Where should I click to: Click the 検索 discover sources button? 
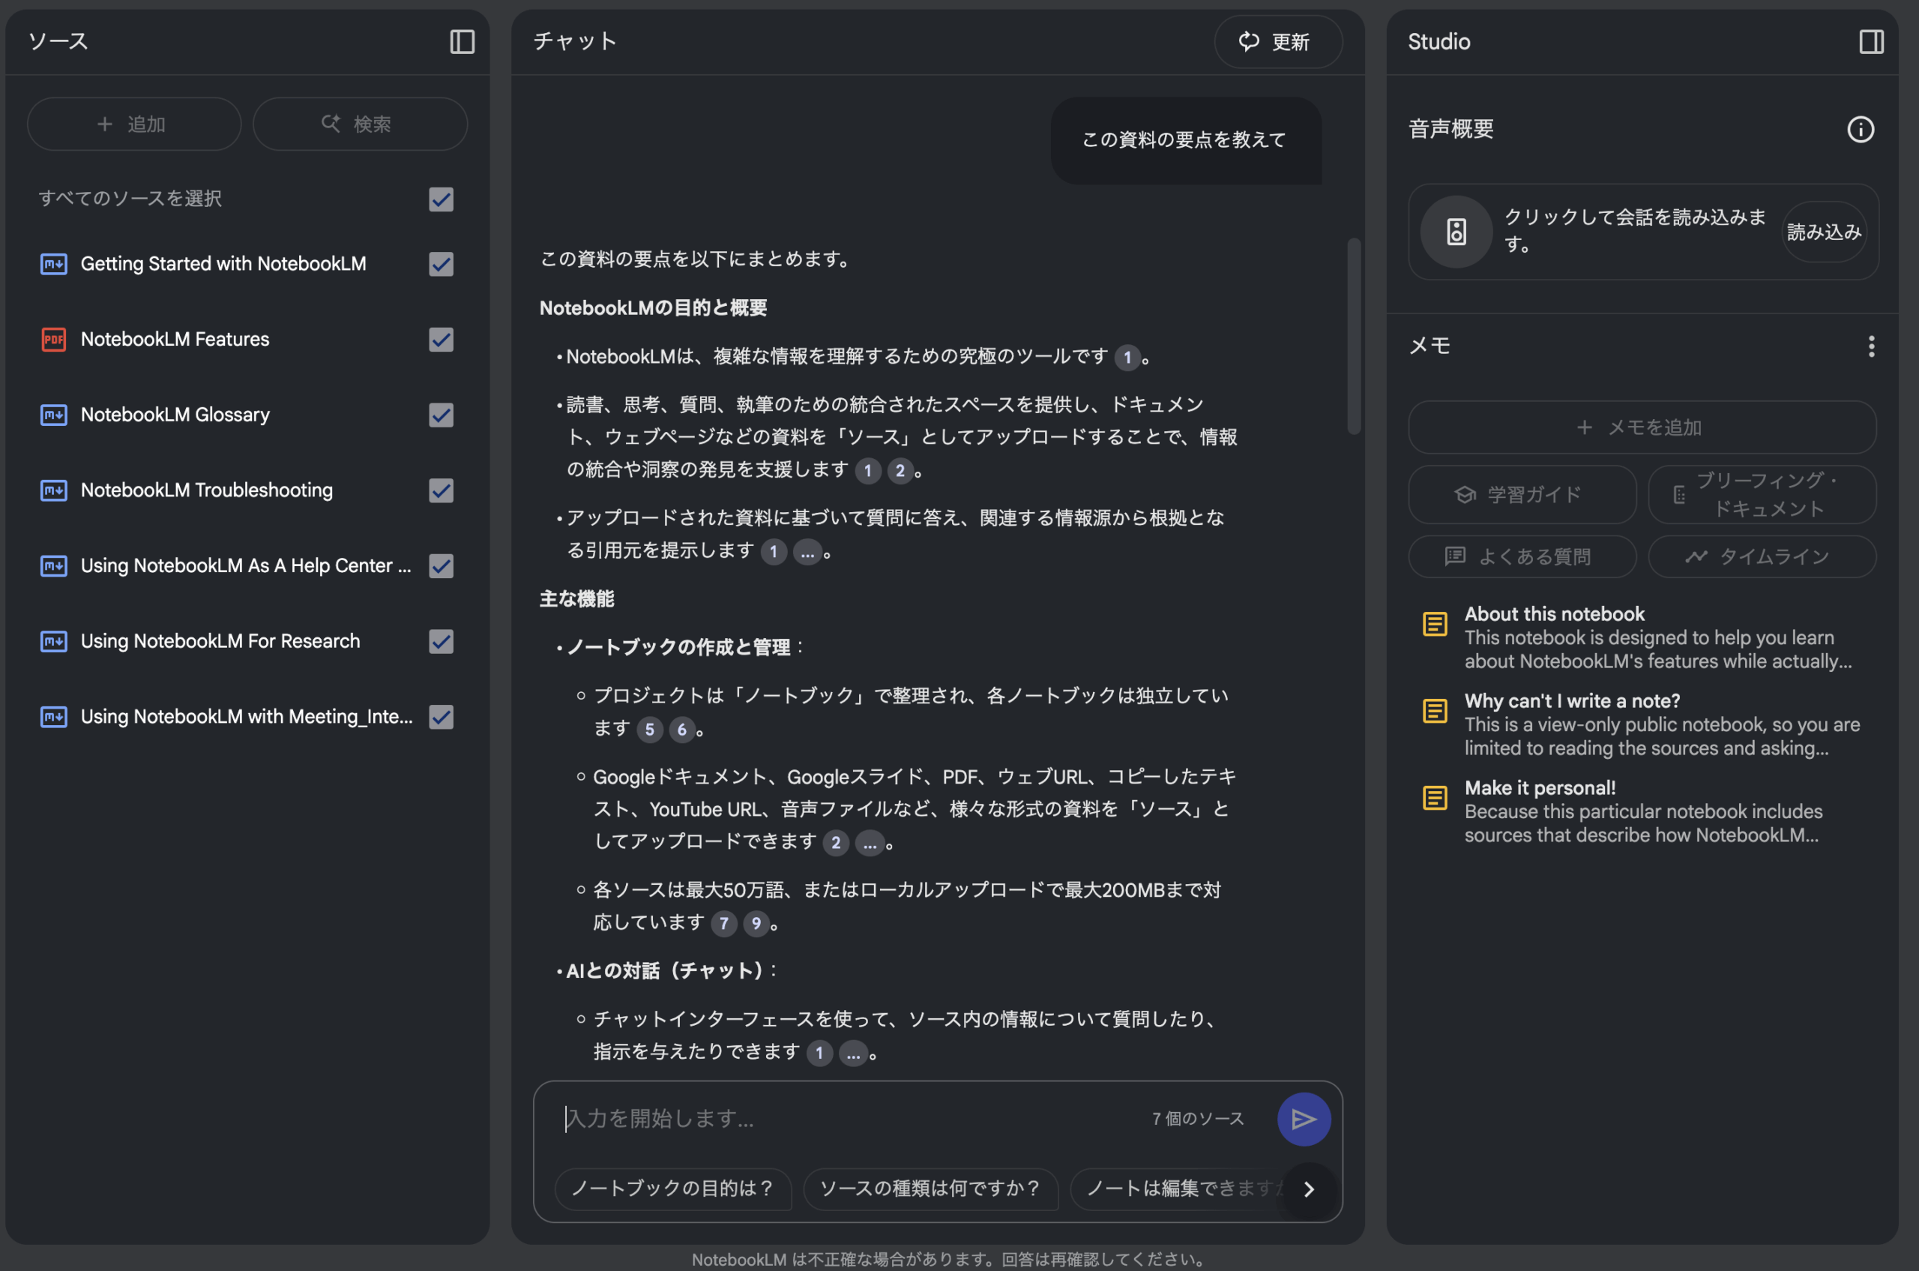click(x=360, y=124)
